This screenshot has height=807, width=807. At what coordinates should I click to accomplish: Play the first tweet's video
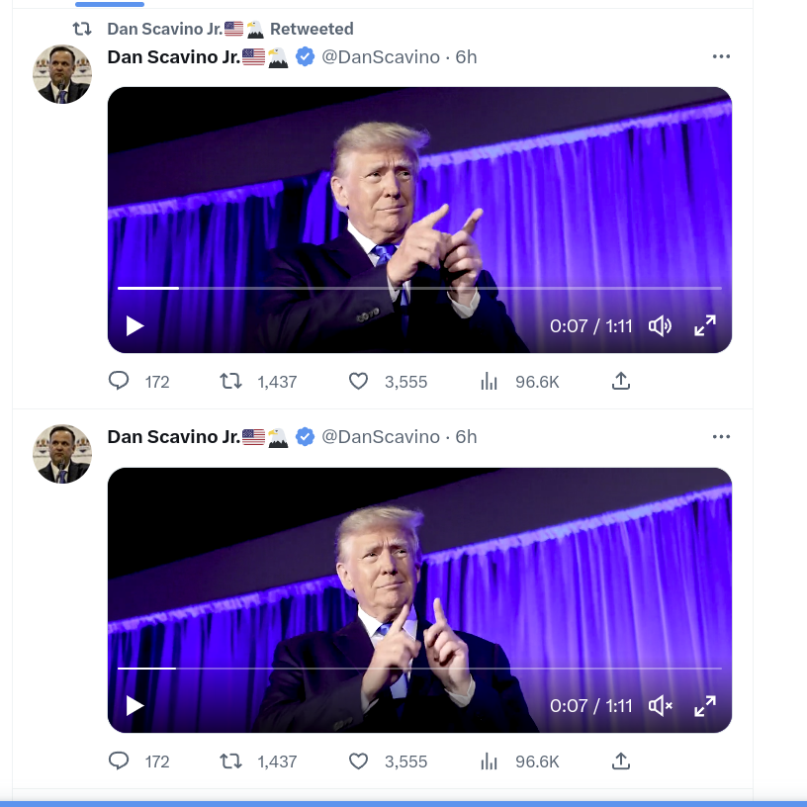point(134,325)
